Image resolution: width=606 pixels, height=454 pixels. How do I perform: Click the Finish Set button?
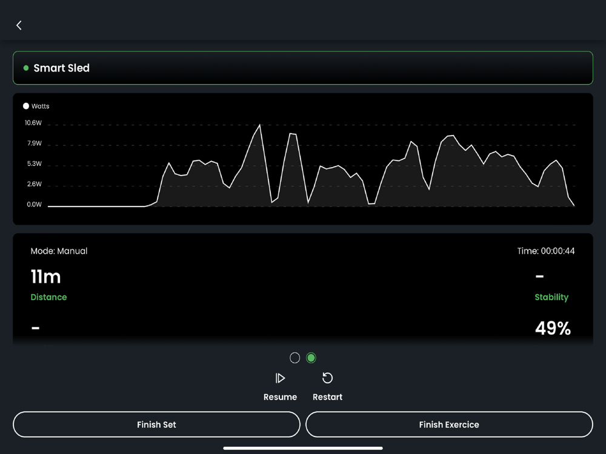pos(156,424)
